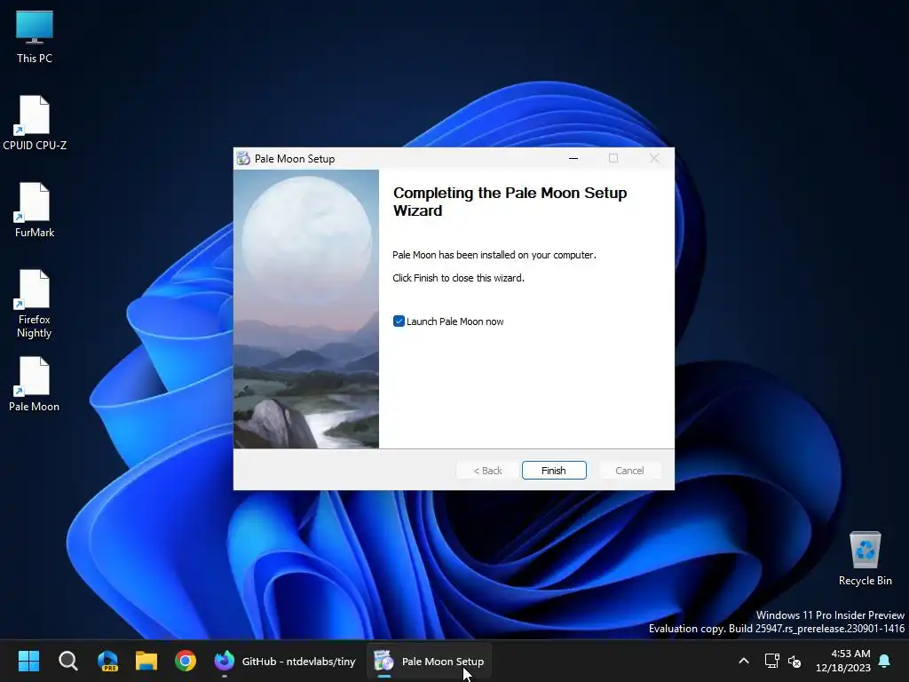
Task: Click the moon landscape image in the wizard
Action: 306,309
